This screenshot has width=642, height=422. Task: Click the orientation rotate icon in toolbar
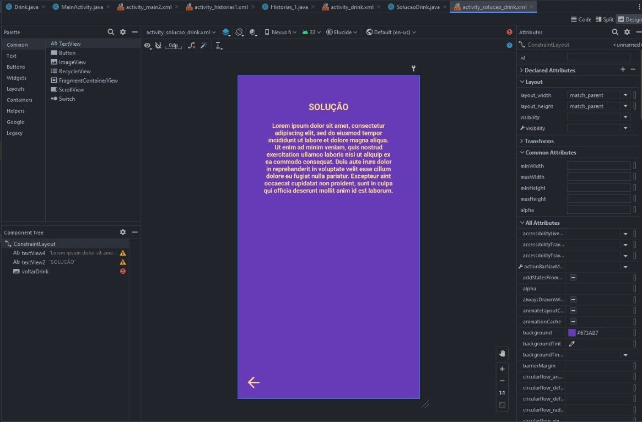240,33
